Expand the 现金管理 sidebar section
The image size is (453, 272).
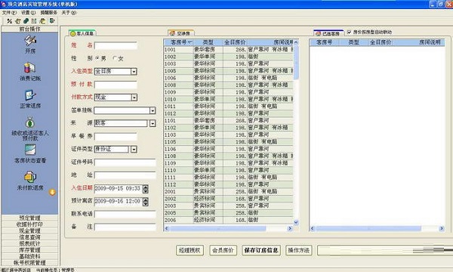tap(29, 230)
